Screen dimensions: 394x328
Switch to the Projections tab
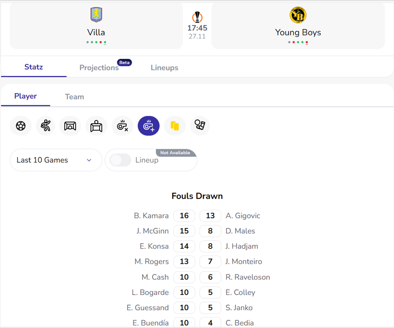pyautogui.click(x=99, y=68)
